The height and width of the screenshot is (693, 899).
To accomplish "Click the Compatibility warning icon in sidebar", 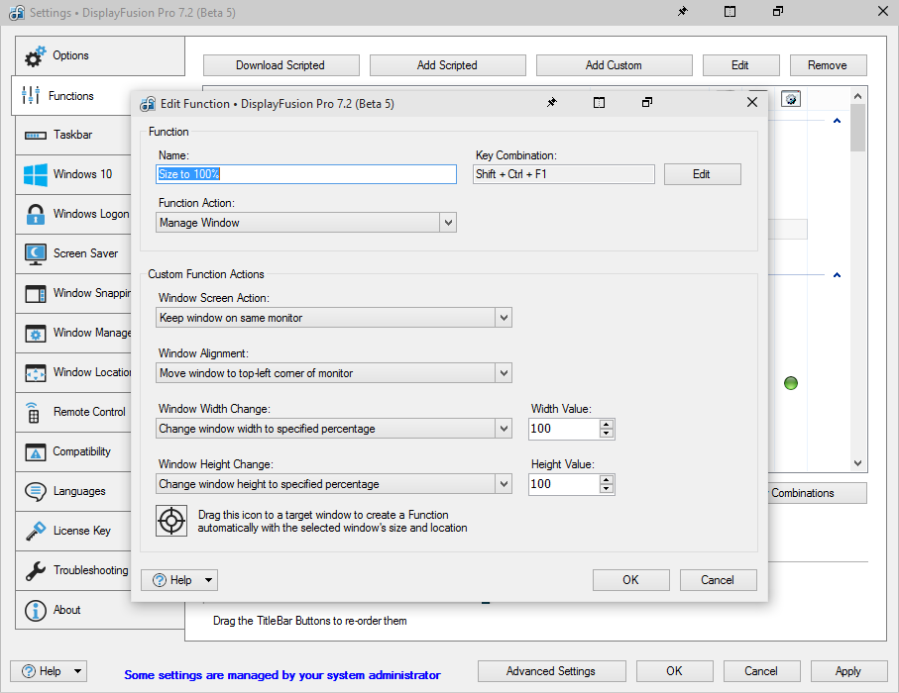I will [x=36, y=452].
